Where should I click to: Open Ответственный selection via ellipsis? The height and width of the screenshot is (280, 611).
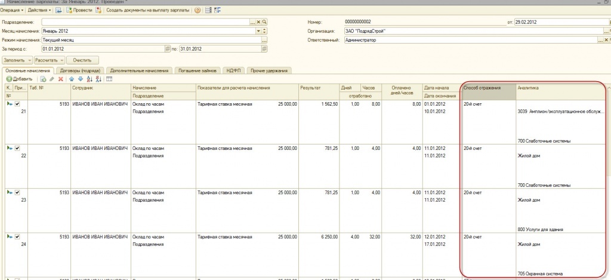pyautogui.click(x=600, y=40)
